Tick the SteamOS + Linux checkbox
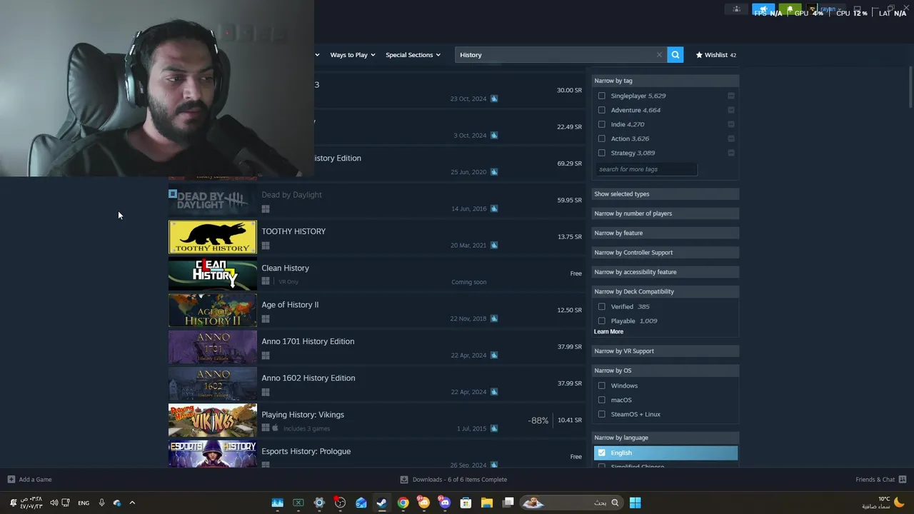The image size is (914, 514). click(x=601, y=414)
